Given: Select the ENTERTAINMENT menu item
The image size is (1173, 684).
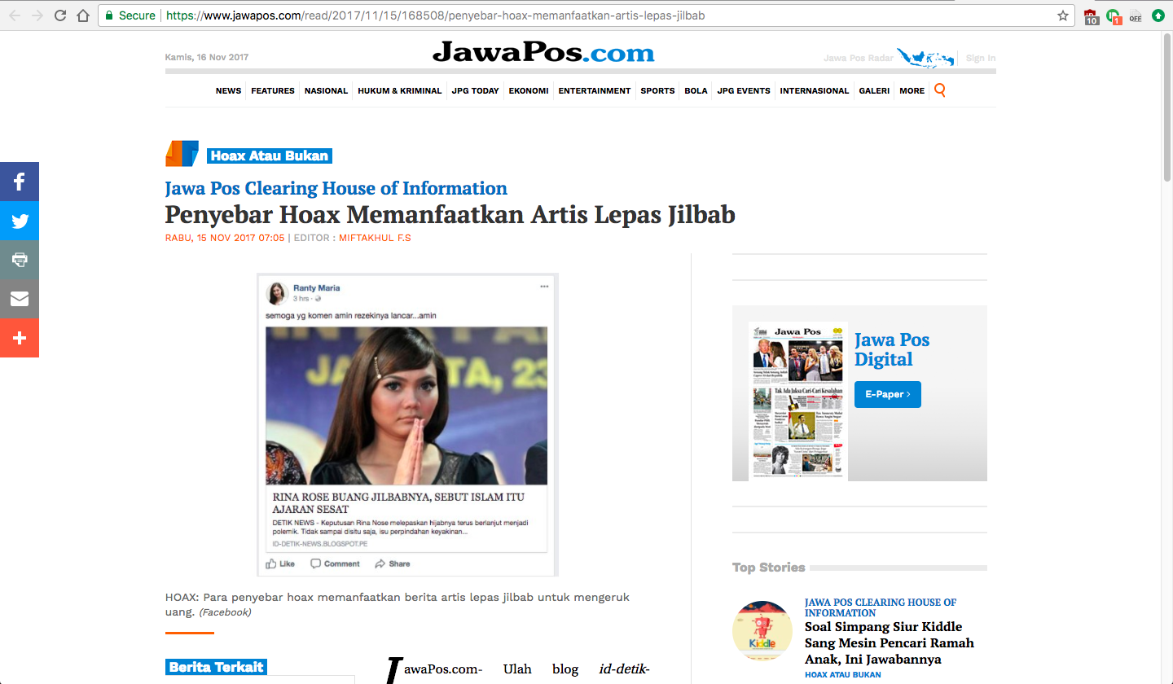Looking at the screenshot, I should click(595, 90).
